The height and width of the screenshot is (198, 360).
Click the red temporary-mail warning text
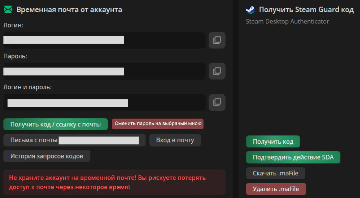pos(107,183)
